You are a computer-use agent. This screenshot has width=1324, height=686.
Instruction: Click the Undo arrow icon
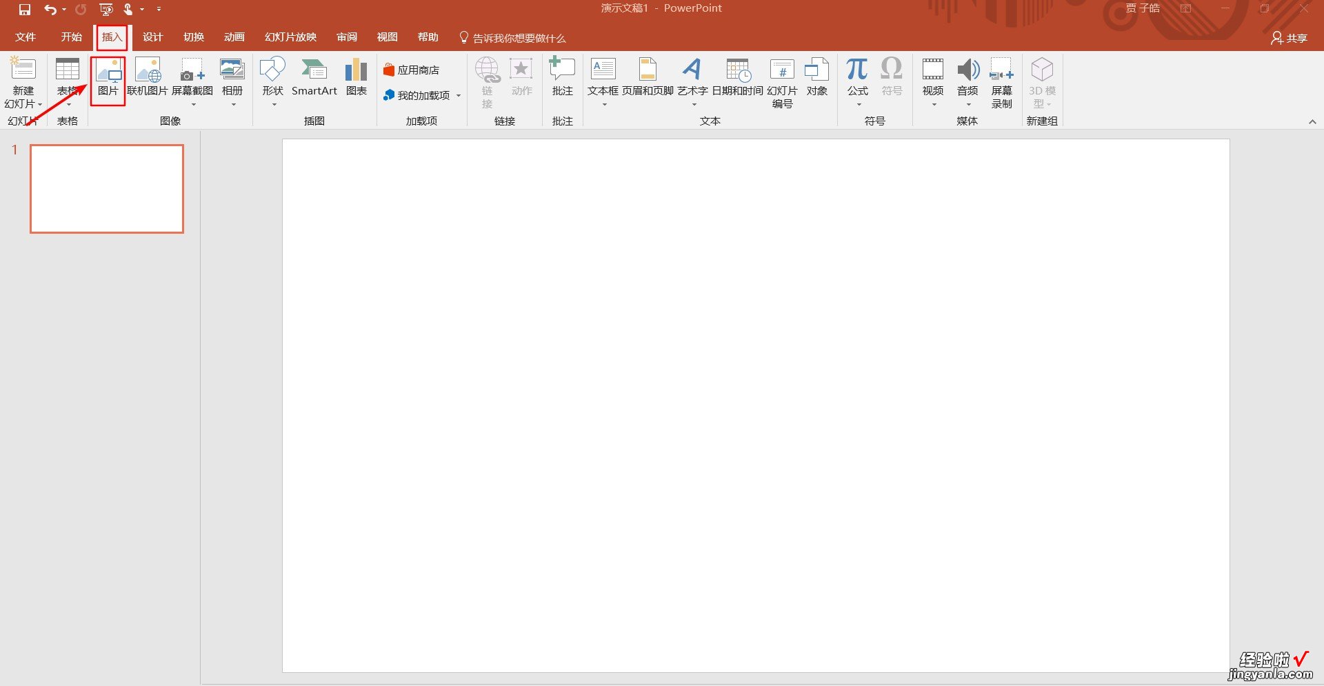(x=50, y=10)
